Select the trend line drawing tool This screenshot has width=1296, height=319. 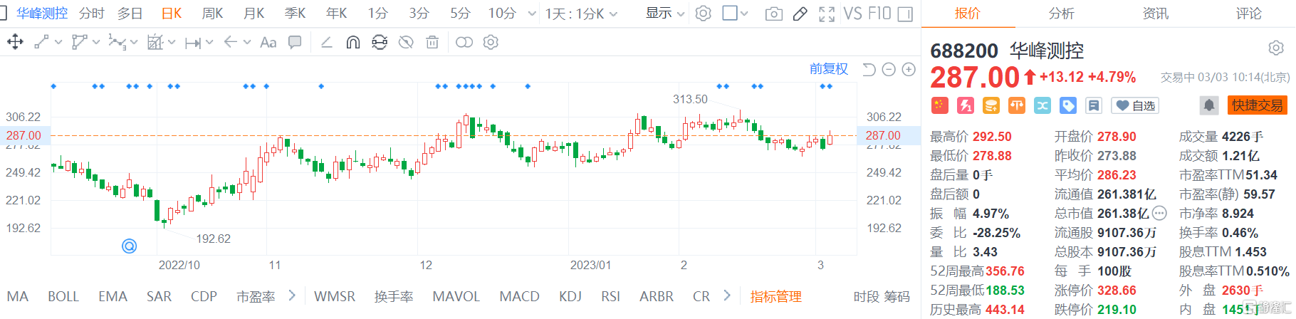(42, 43)
